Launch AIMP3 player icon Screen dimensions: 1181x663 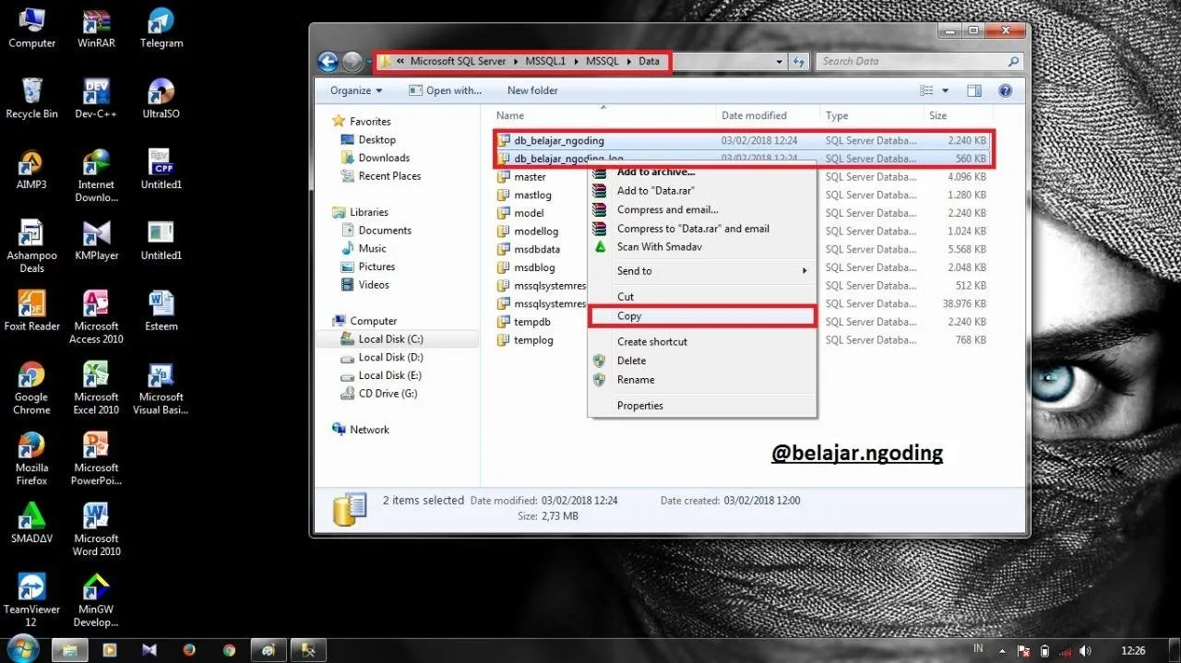[x=31, y=169]
